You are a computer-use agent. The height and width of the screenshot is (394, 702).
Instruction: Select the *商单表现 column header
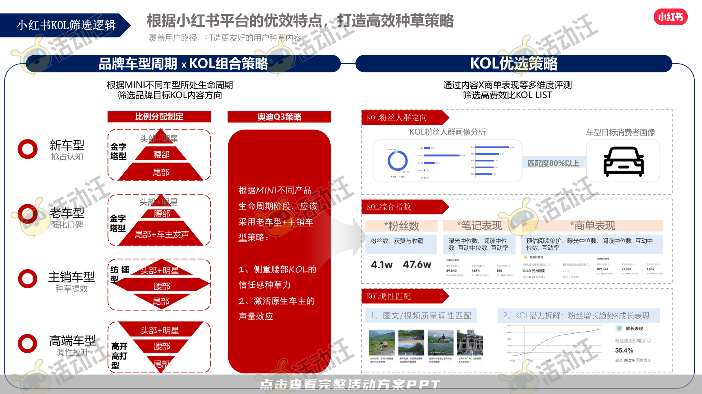coord(592,226)
